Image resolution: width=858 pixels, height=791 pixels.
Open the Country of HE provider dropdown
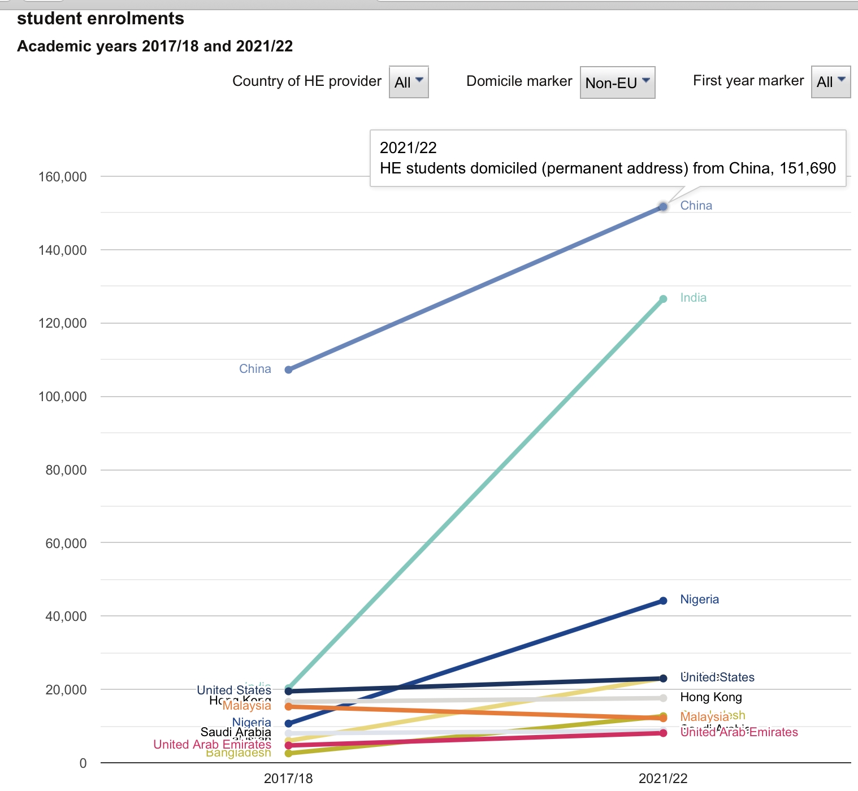point(408,82)
